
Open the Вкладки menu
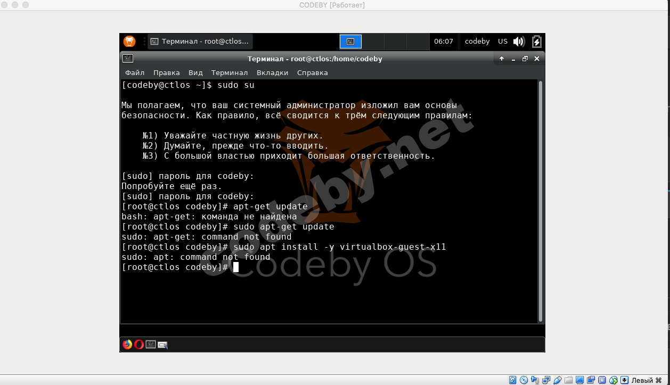272,73
